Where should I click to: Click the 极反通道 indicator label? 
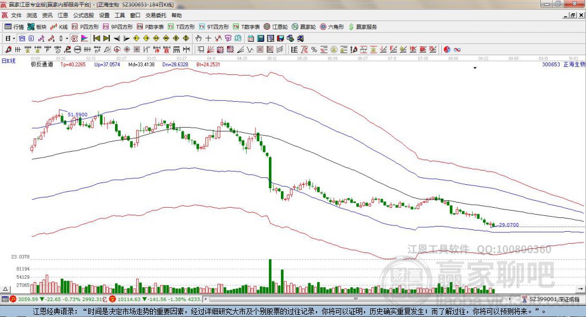click(x=42, y=64)
